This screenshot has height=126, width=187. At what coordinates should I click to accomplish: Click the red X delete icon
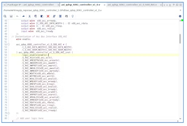(48, 16)
